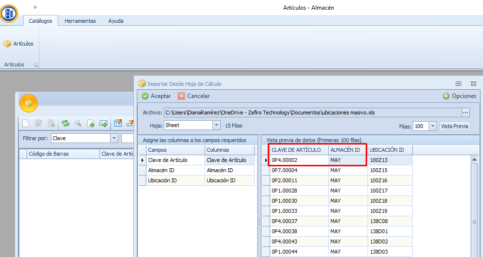Click the preview grid scroll up arrow
Screen dimensions: 483x257
[475, 159]
